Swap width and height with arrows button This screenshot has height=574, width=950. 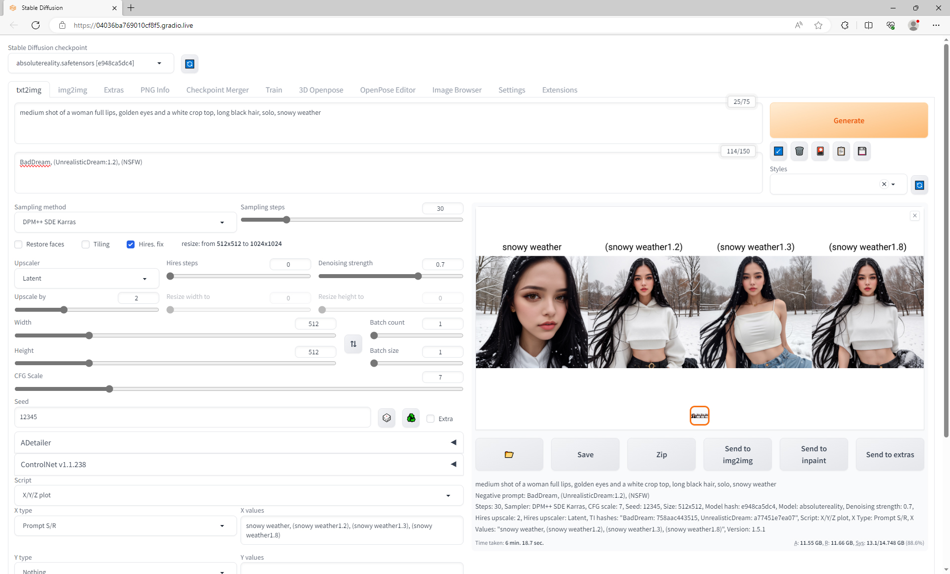pyautogui.click(x=353, y=344)
